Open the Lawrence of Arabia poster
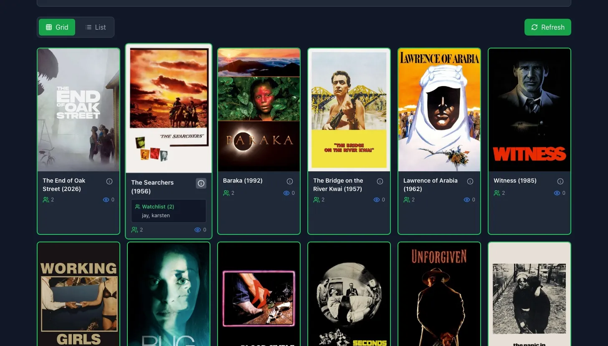Viewport: 608px width, 346px height. click(439, 110)
